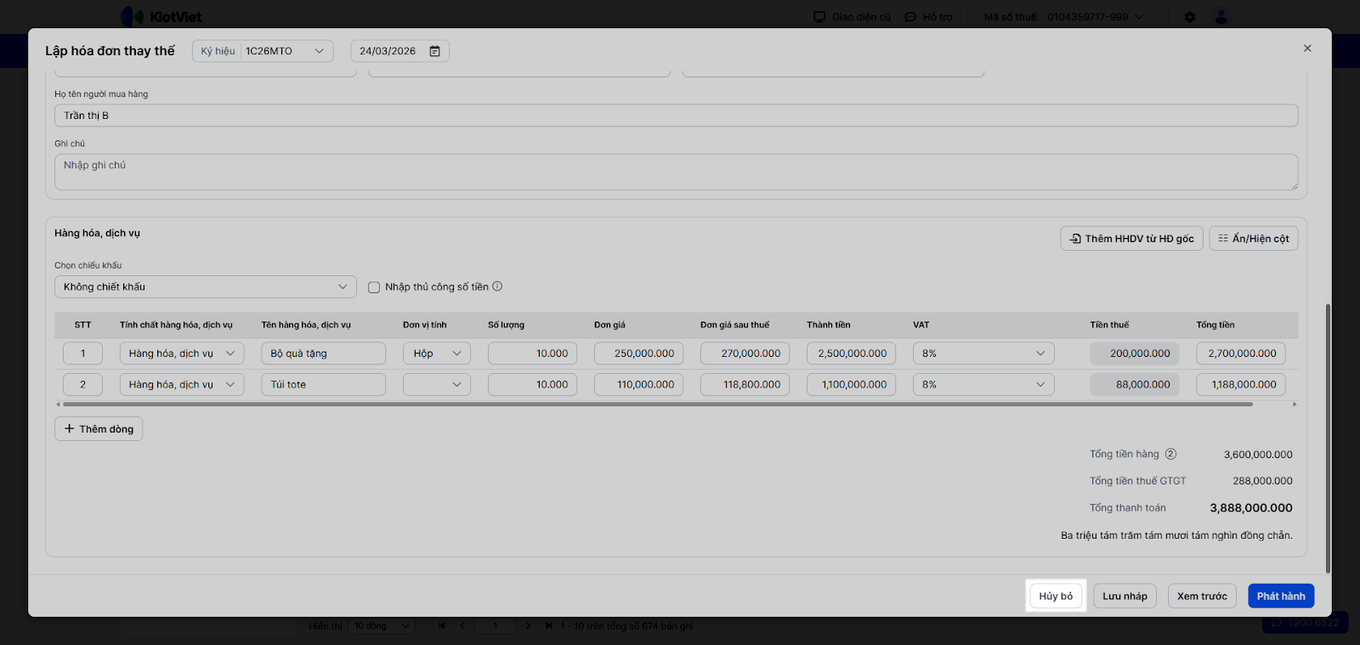The height and width of the screenshot is (645, 1360).
Task: Click the Lưu nháp button
Action: point(1125,596)
